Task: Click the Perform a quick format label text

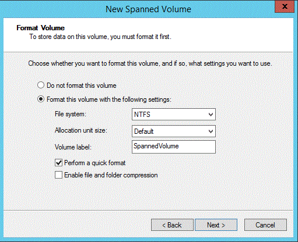Action: coord(95,163)
